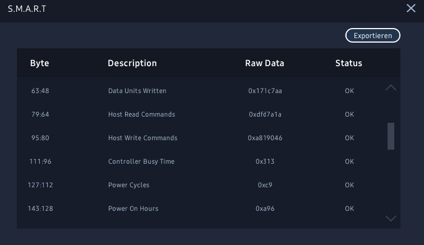Click raw value 0xdfd7a1a
The height and width of the screenshot is (245, 424).
pyautogui.click(x=265, y=114)
